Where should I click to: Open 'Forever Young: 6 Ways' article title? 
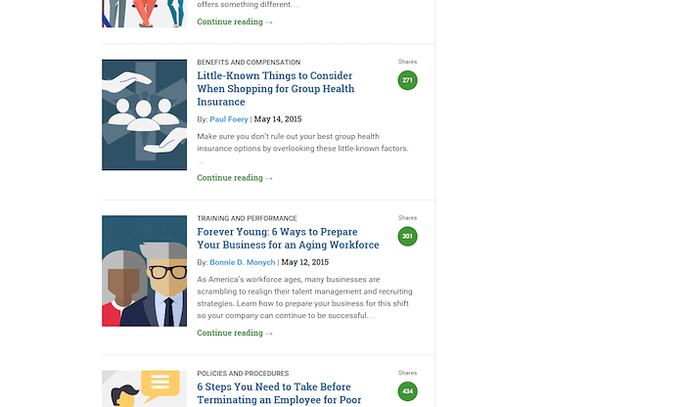point(288,239)
